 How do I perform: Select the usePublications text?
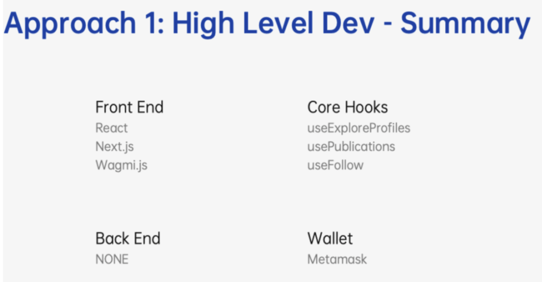351,147
